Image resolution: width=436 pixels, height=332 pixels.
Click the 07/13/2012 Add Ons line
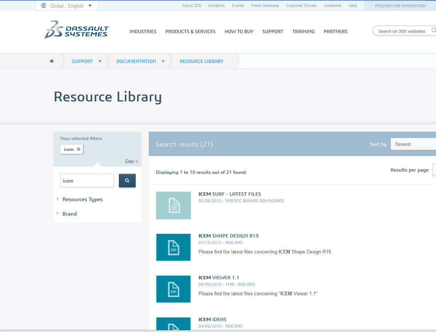pyautogui.click(x=220, y=243)
